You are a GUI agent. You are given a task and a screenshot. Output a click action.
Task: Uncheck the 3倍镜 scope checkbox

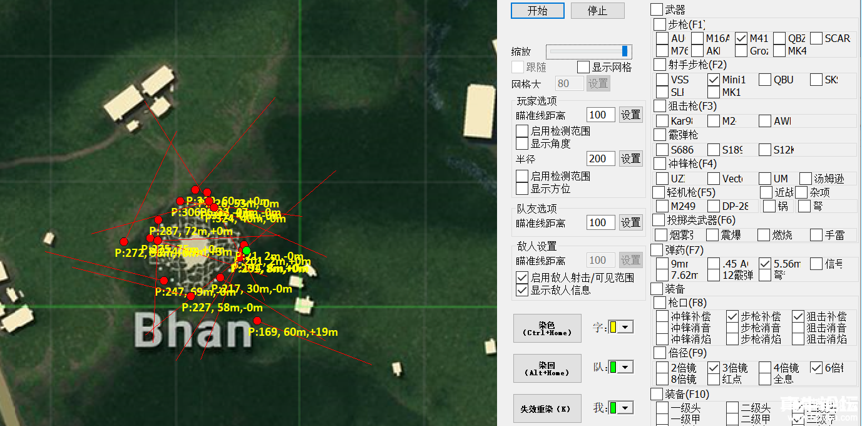click(x=714, y=368)
